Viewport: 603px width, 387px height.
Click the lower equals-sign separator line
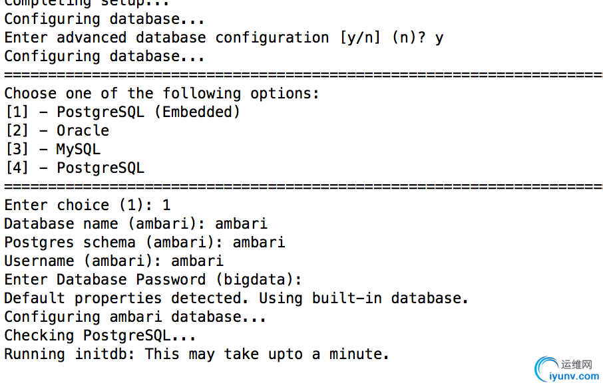(x=303, y=186)
